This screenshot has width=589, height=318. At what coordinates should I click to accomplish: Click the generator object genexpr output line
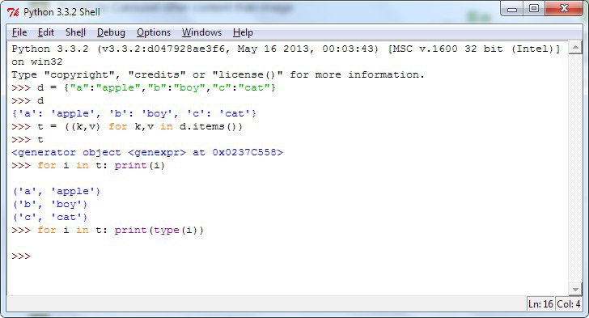tap(147, 153)
